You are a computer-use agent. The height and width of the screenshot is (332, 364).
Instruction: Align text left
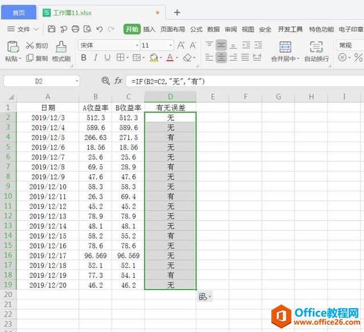click(x=209, y=57)
